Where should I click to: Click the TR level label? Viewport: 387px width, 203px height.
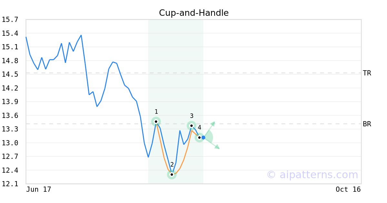tap(367, 73)
